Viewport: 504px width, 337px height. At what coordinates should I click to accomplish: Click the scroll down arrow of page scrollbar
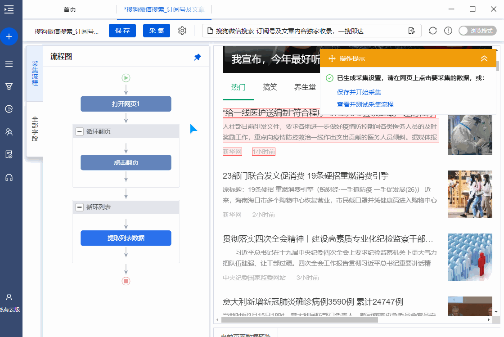pos(496,312)
